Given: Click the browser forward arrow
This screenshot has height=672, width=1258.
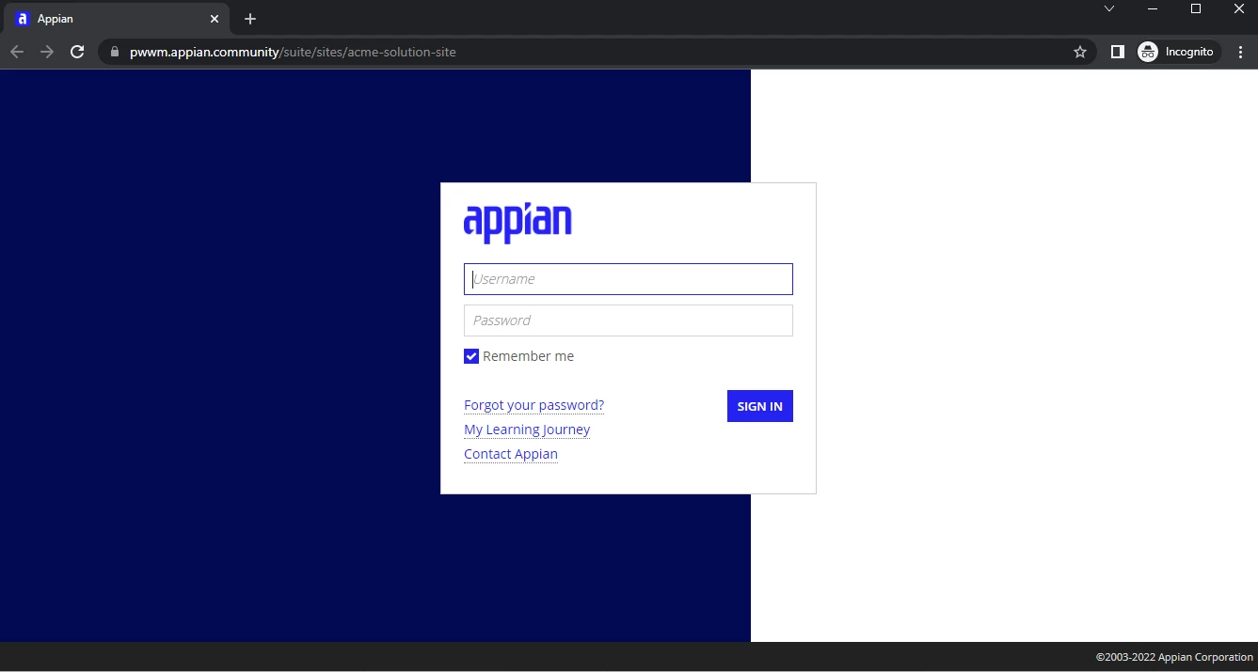Looking at the screenshot, I should [x=47, y=52].
